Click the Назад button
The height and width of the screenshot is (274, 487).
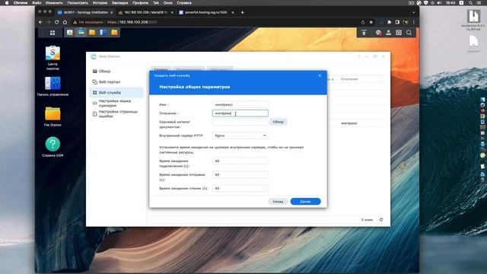click(278, 201)
